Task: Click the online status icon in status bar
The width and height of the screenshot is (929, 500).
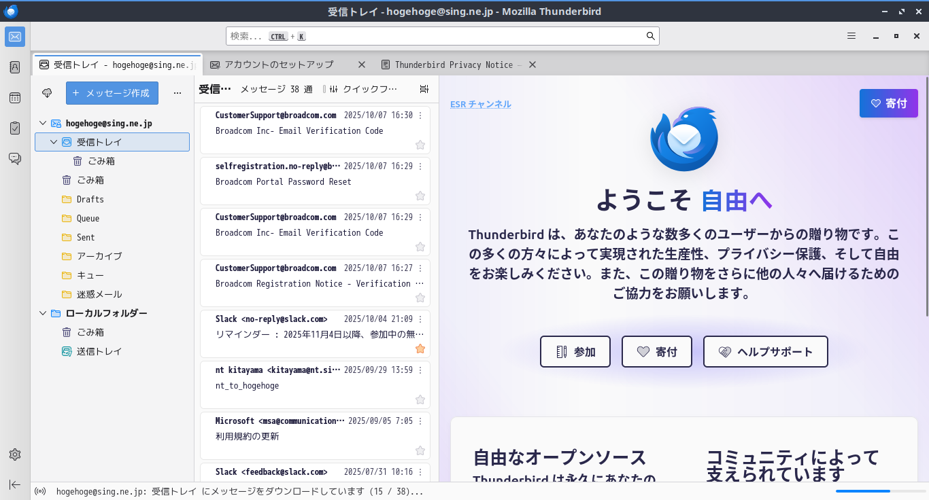Action: pos(40,491)
